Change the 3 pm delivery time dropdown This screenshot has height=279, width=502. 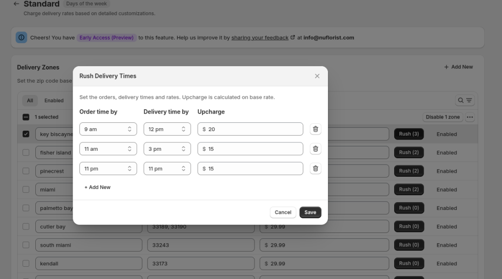(x=167, y=149)
